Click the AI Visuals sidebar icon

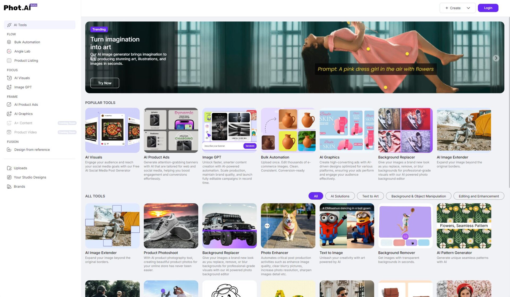point(9,78)
